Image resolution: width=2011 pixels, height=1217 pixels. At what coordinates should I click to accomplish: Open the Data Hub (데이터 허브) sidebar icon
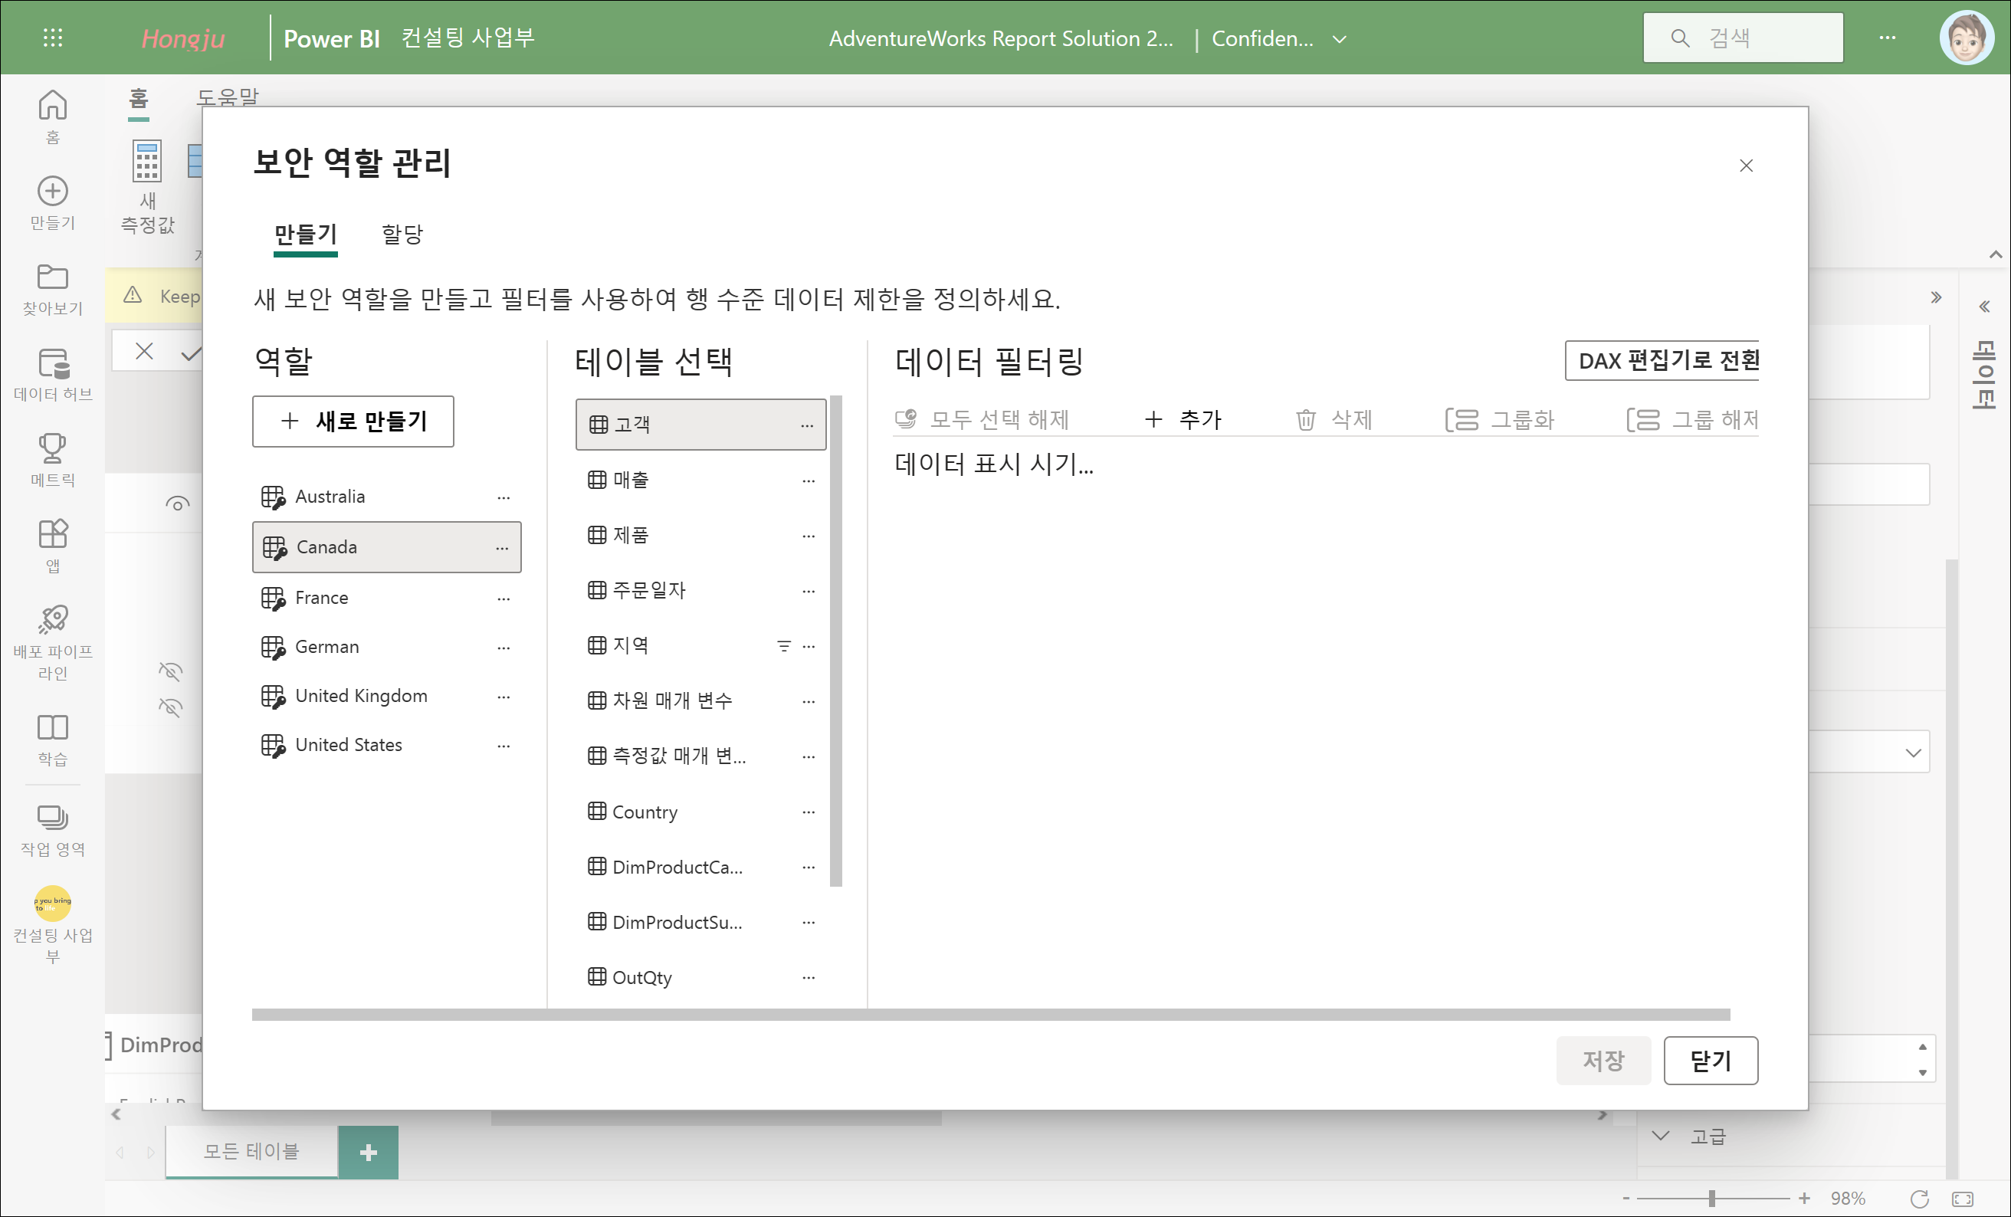53,365
